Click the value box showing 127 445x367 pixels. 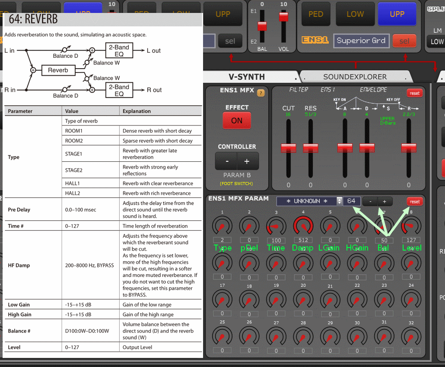tap(411, 240)
